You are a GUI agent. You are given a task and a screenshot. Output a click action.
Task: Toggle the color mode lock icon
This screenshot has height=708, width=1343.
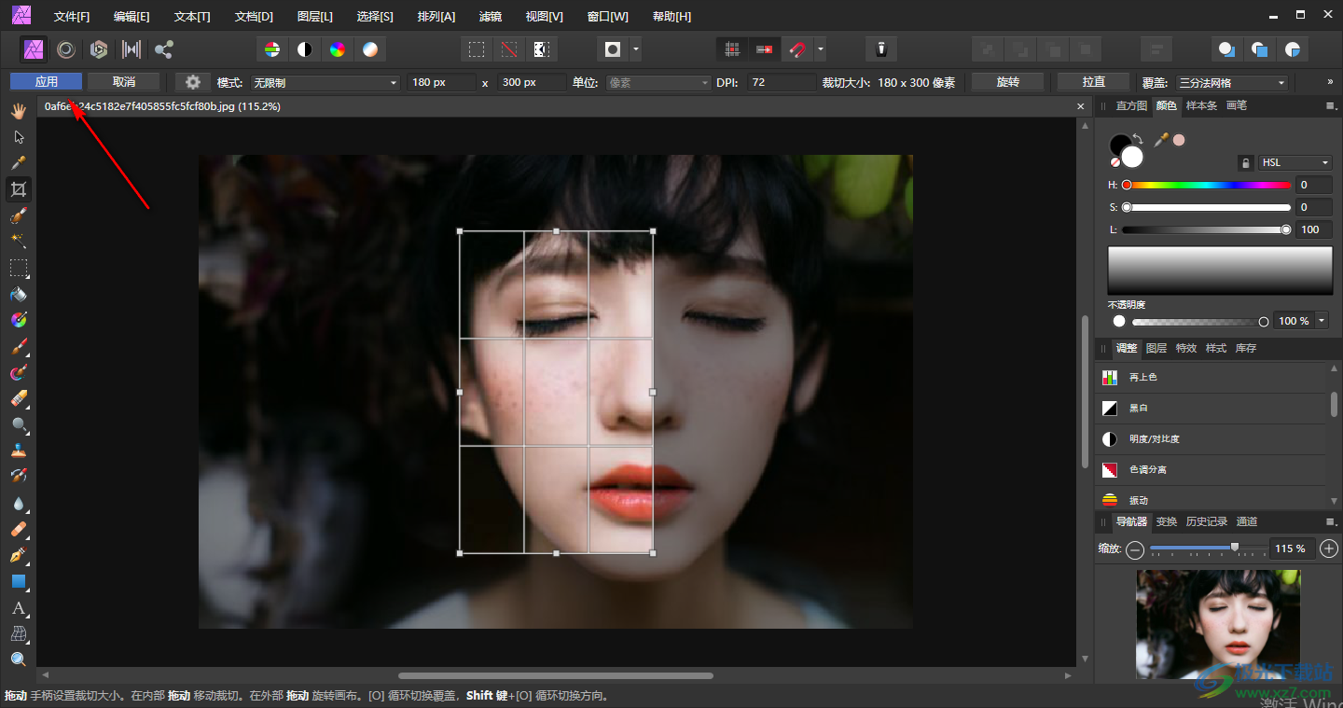(x=1245, y=163)
